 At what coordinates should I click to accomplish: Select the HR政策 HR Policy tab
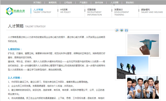(65, 11)
